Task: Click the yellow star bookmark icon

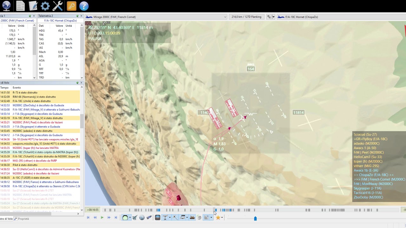Action: tap(218, 218)
